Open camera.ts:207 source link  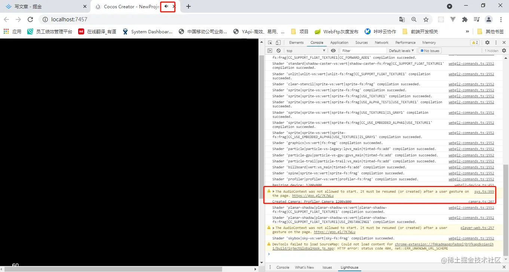point(481,202)
